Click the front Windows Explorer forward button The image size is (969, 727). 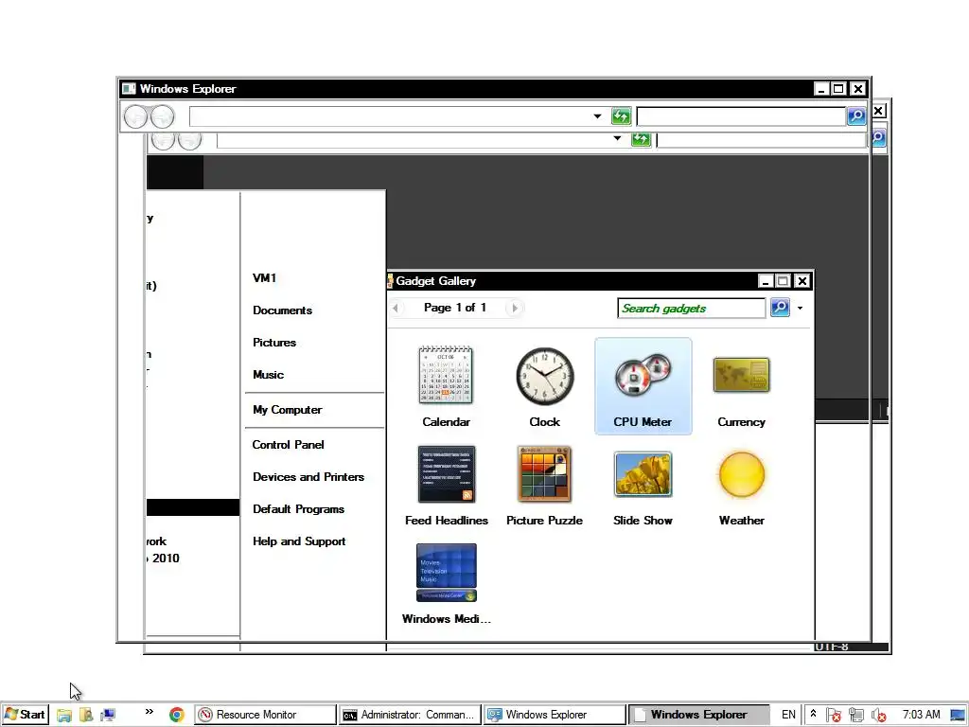163,116
